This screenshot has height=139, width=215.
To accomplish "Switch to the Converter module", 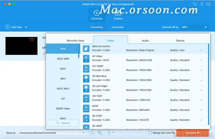I will [x=97, y=15].
